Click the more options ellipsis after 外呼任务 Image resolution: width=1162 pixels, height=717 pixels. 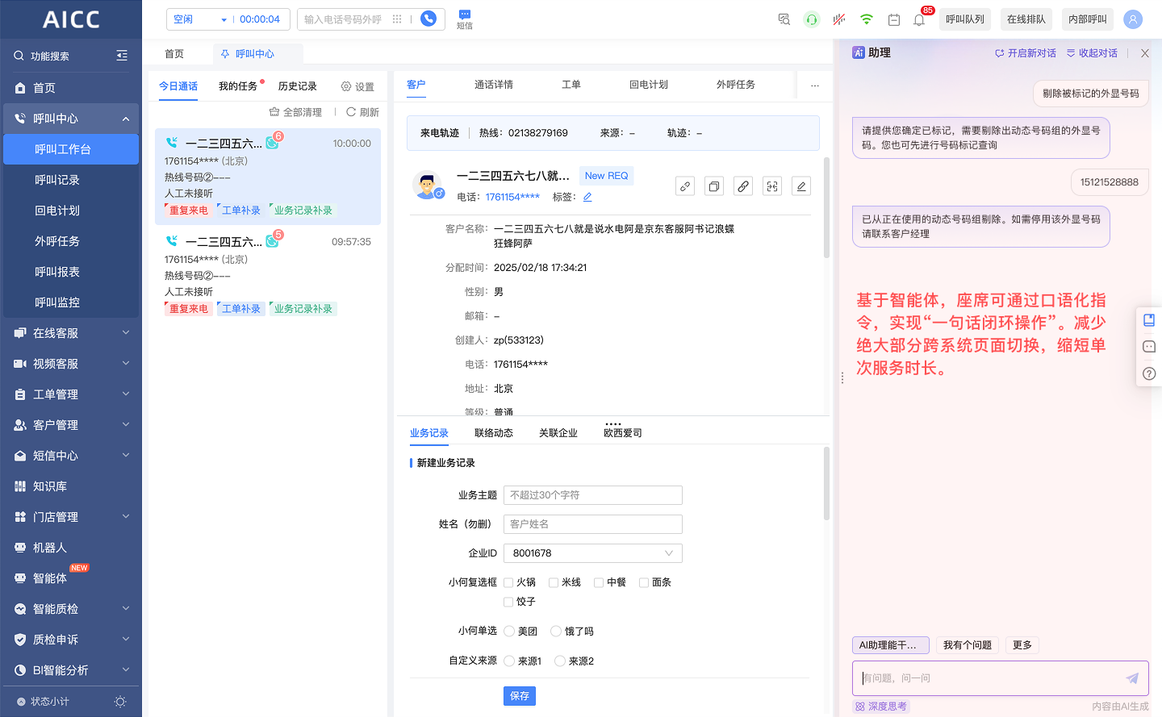click(815, 85)
